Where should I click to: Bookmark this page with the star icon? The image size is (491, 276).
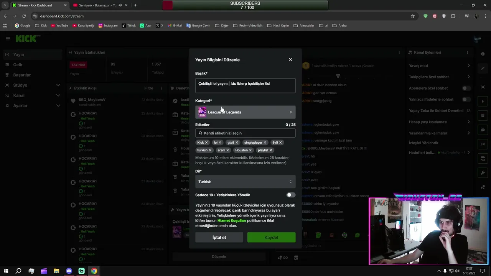[413, 16]
